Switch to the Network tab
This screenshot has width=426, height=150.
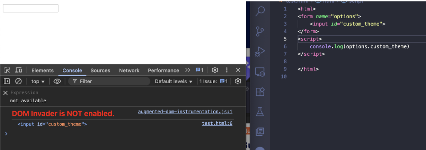pyautogui.click(x=129, y=70)
